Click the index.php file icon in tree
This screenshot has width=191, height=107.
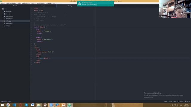point(4,21)
